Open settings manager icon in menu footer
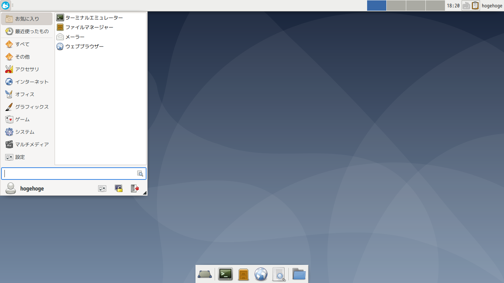This screenshot has width=504, height=283. pyautogui.click(x=102, y=188)
